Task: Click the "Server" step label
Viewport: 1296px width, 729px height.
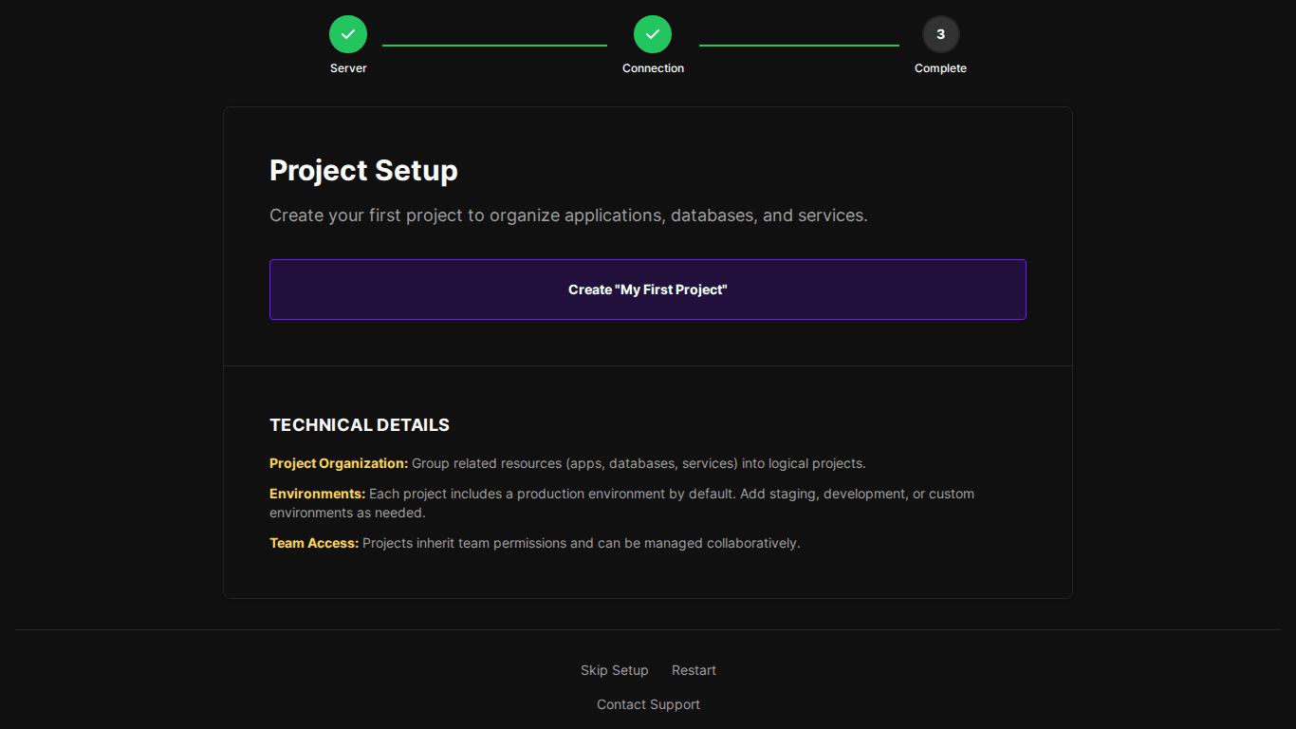Action: click(x=348, y=68)
